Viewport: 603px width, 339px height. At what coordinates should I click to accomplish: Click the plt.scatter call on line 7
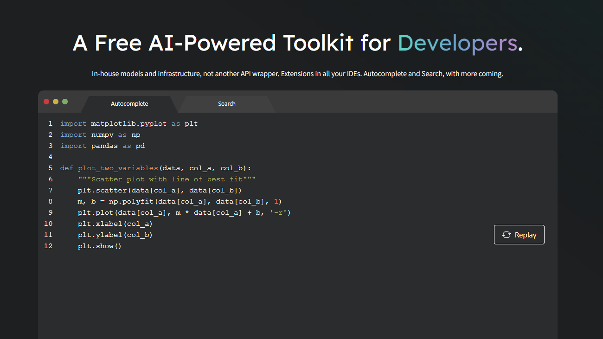pos(103,190)
